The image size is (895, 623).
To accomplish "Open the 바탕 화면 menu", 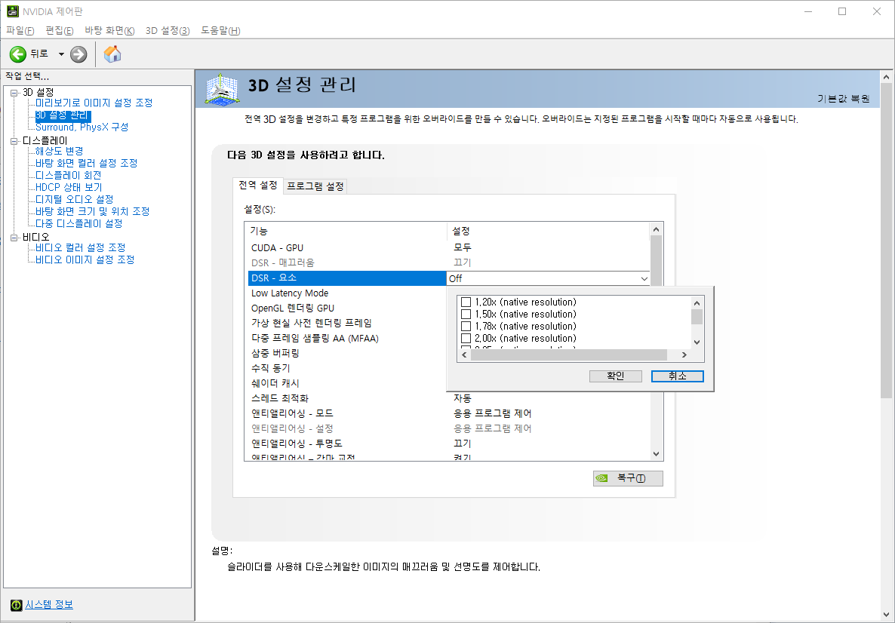I will coord(109,30).
